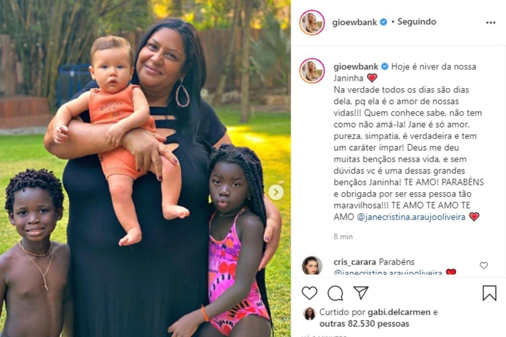View cris_carara's profile avatar

(312, 265)
